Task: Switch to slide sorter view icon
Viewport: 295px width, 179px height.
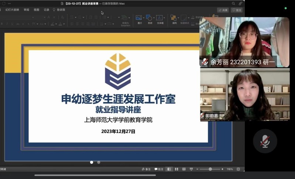Action: [x=176, y=169]
